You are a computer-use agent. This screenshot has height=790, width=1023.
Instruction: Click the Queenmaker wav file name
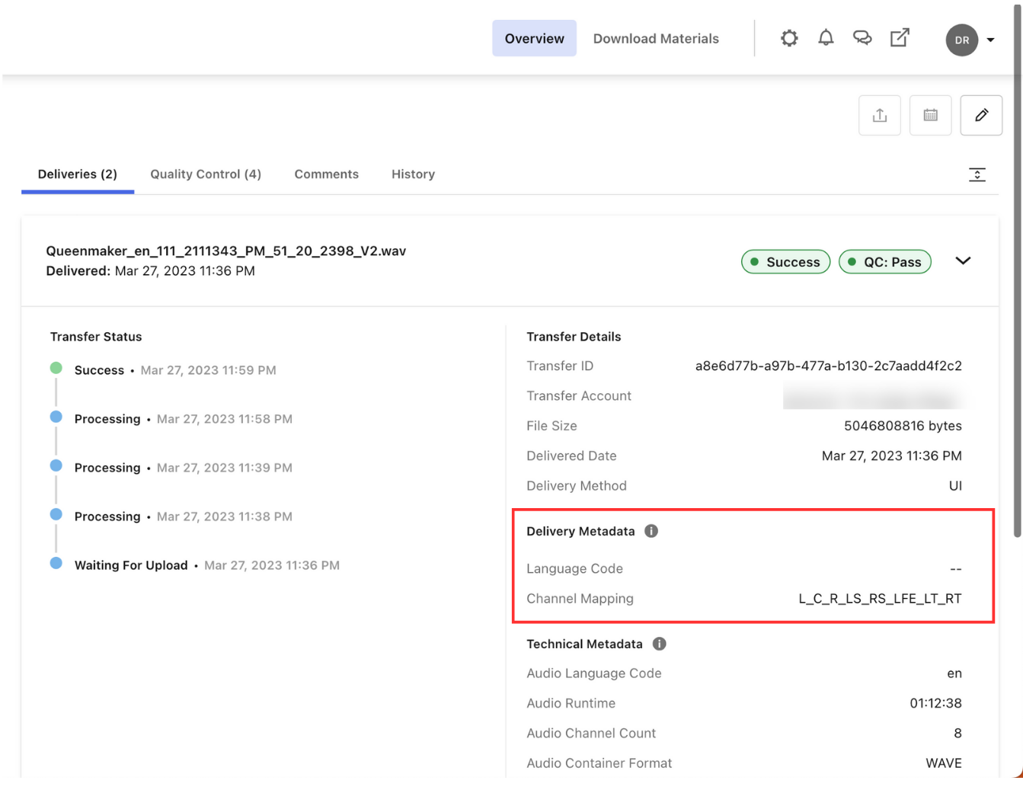click(x=226, y=251)
